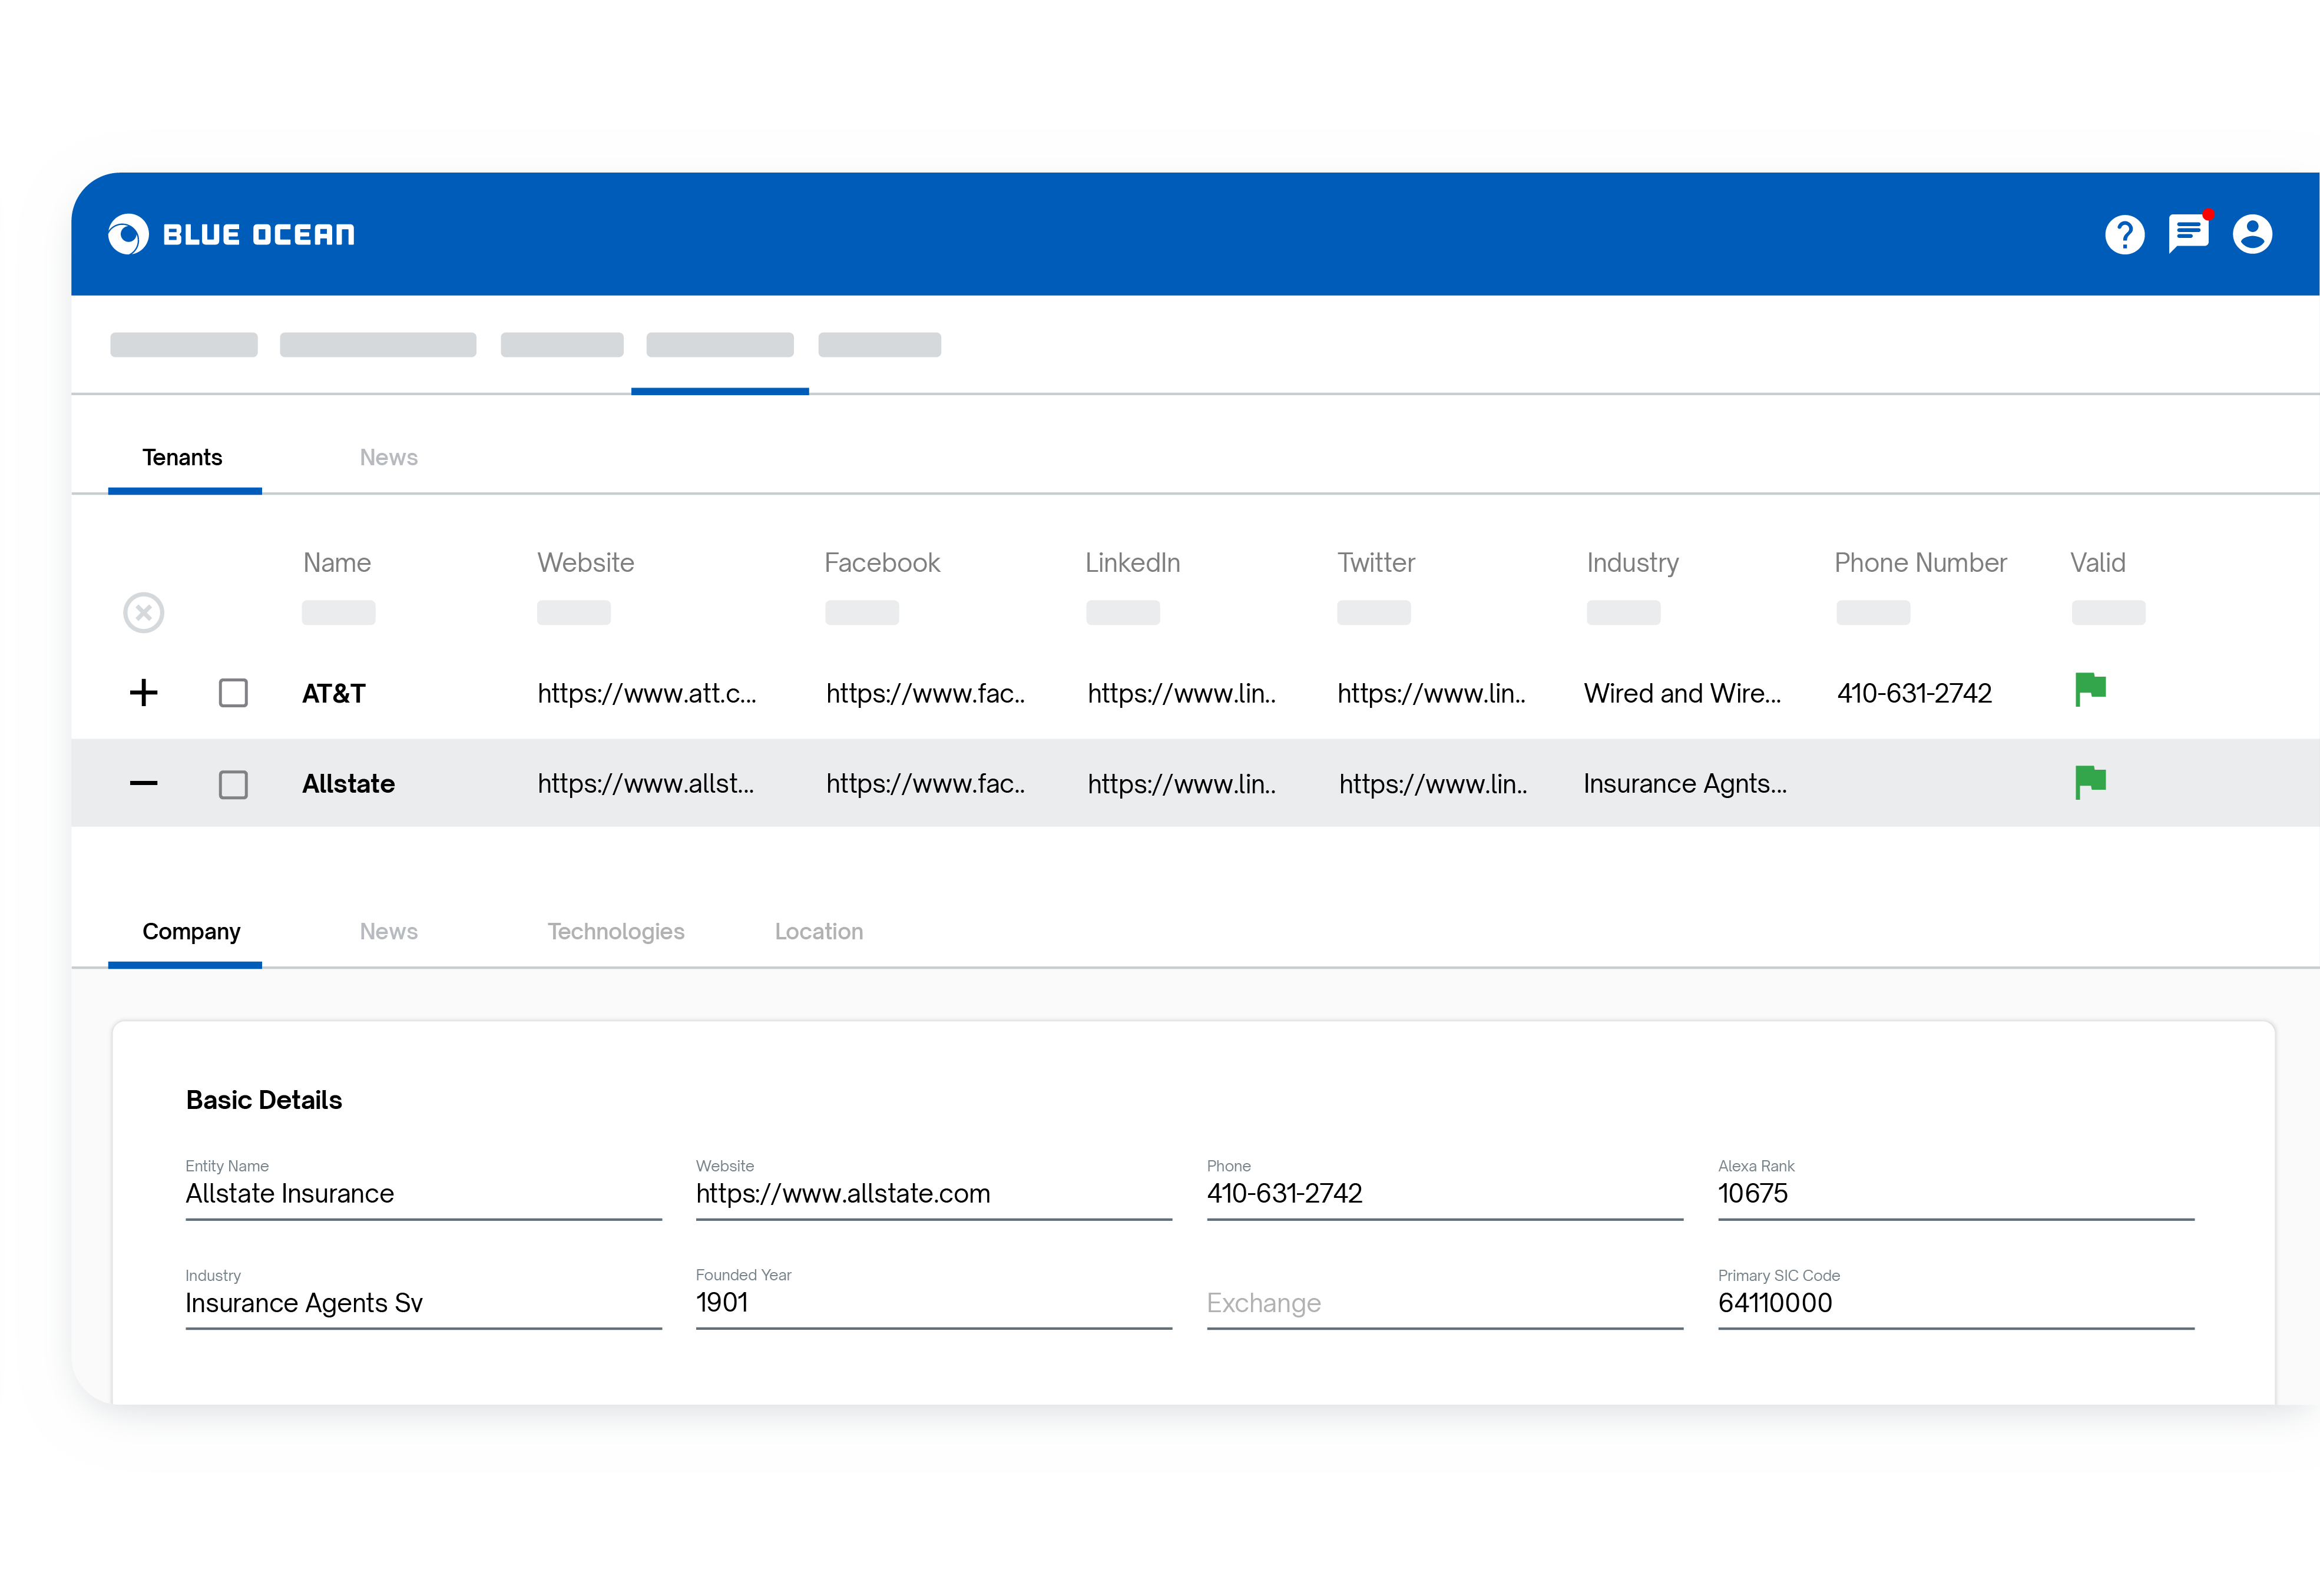Open the AT&T website link
This screenshot has width=2320, height=1596.
point(646,694)
